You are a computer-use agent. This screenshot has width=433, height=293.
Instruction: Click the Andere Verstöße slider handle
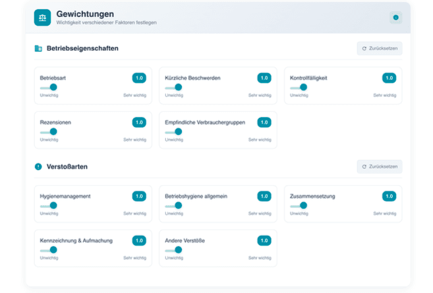178,250
